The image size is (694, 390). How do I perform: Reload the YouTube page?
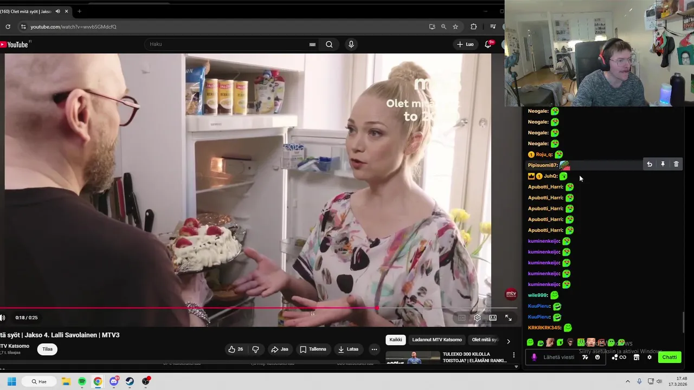(8, 27)
